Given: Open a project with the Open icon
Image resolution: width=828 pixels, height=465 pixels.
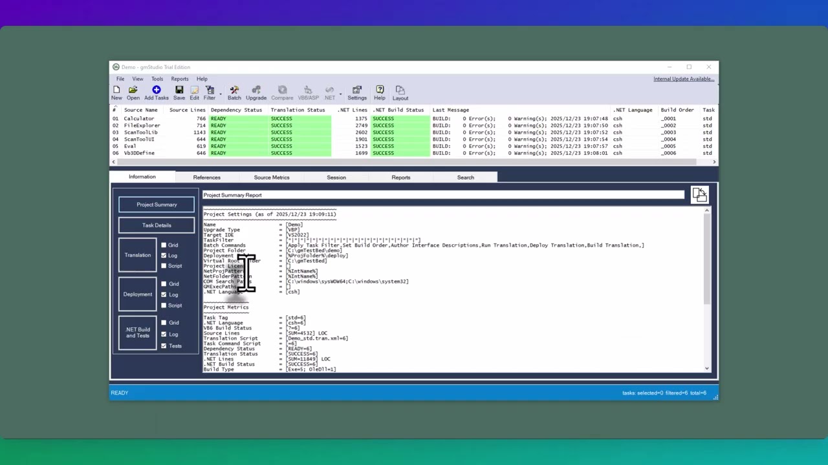Looking at the screenshot, I should point(133,93).
